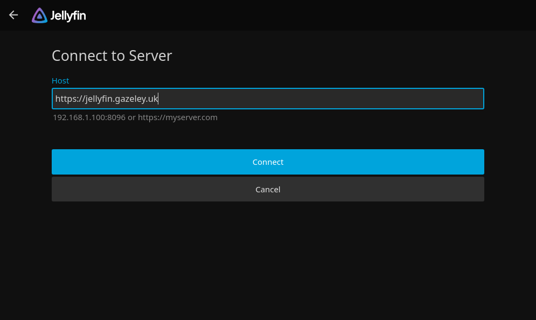The width and height of the screenshot is (536, 320).
Task: Click the Host label above the field
Action: pyautogui.click(x=60, y=80)
